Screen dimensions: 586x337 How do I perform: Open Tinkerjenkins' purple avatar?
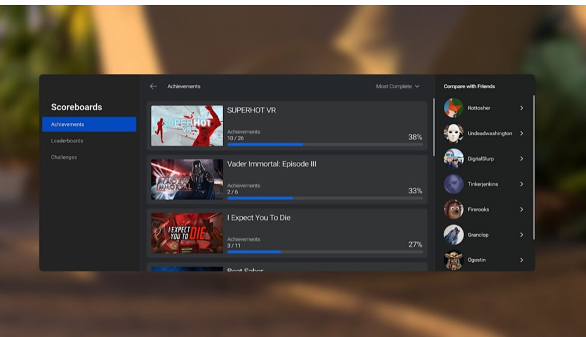point(454,184)
